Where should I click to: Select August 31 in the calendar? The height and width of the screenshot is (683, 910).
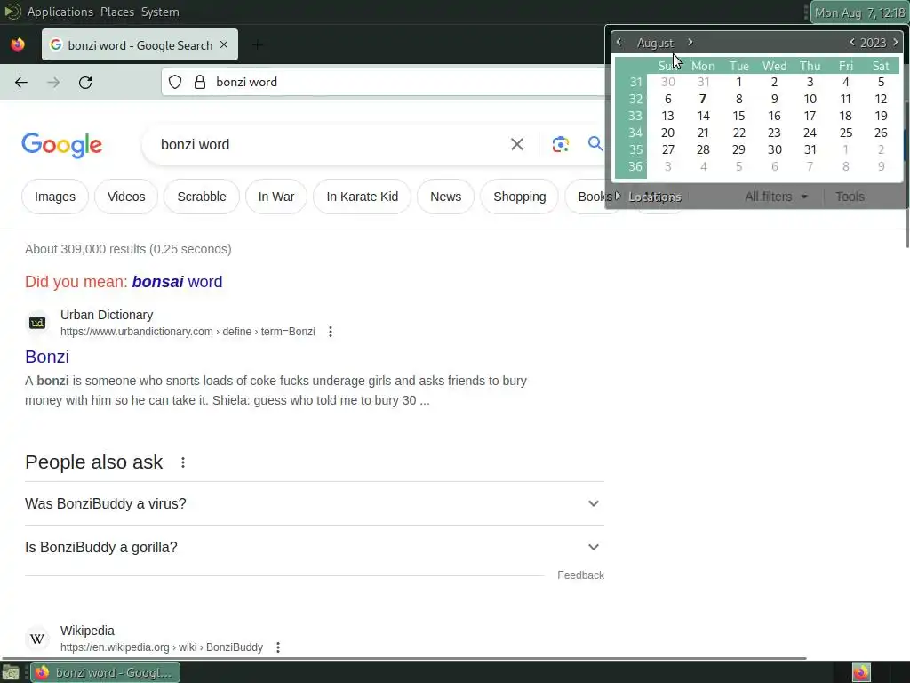coord(810,149)
